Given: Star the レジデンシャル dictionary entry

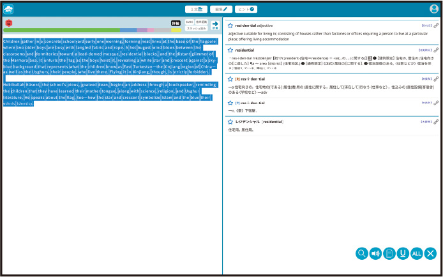Looking at the screenshot, I should tap(230, 121).
